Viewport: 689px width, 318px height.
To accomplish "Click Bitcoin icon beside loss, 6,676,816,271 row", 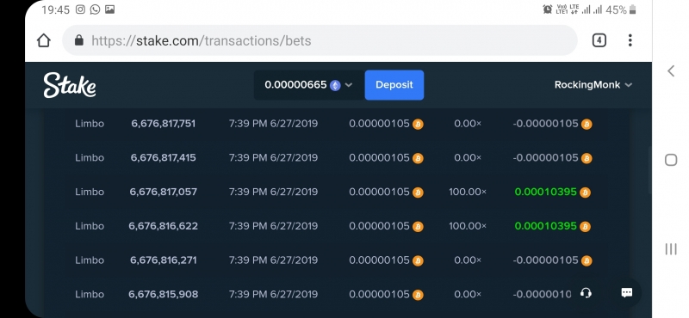I will click(x=587, y=261).
